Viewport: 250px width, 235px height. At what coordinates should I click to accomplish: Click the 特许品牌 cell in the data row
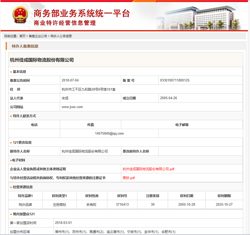25,205
